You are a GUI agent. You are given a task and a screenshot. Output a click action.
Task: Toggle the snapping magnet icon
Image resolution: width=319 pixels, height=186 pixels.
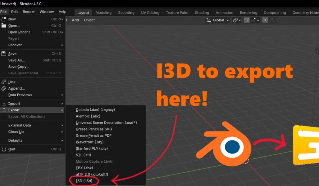point(247,20)
